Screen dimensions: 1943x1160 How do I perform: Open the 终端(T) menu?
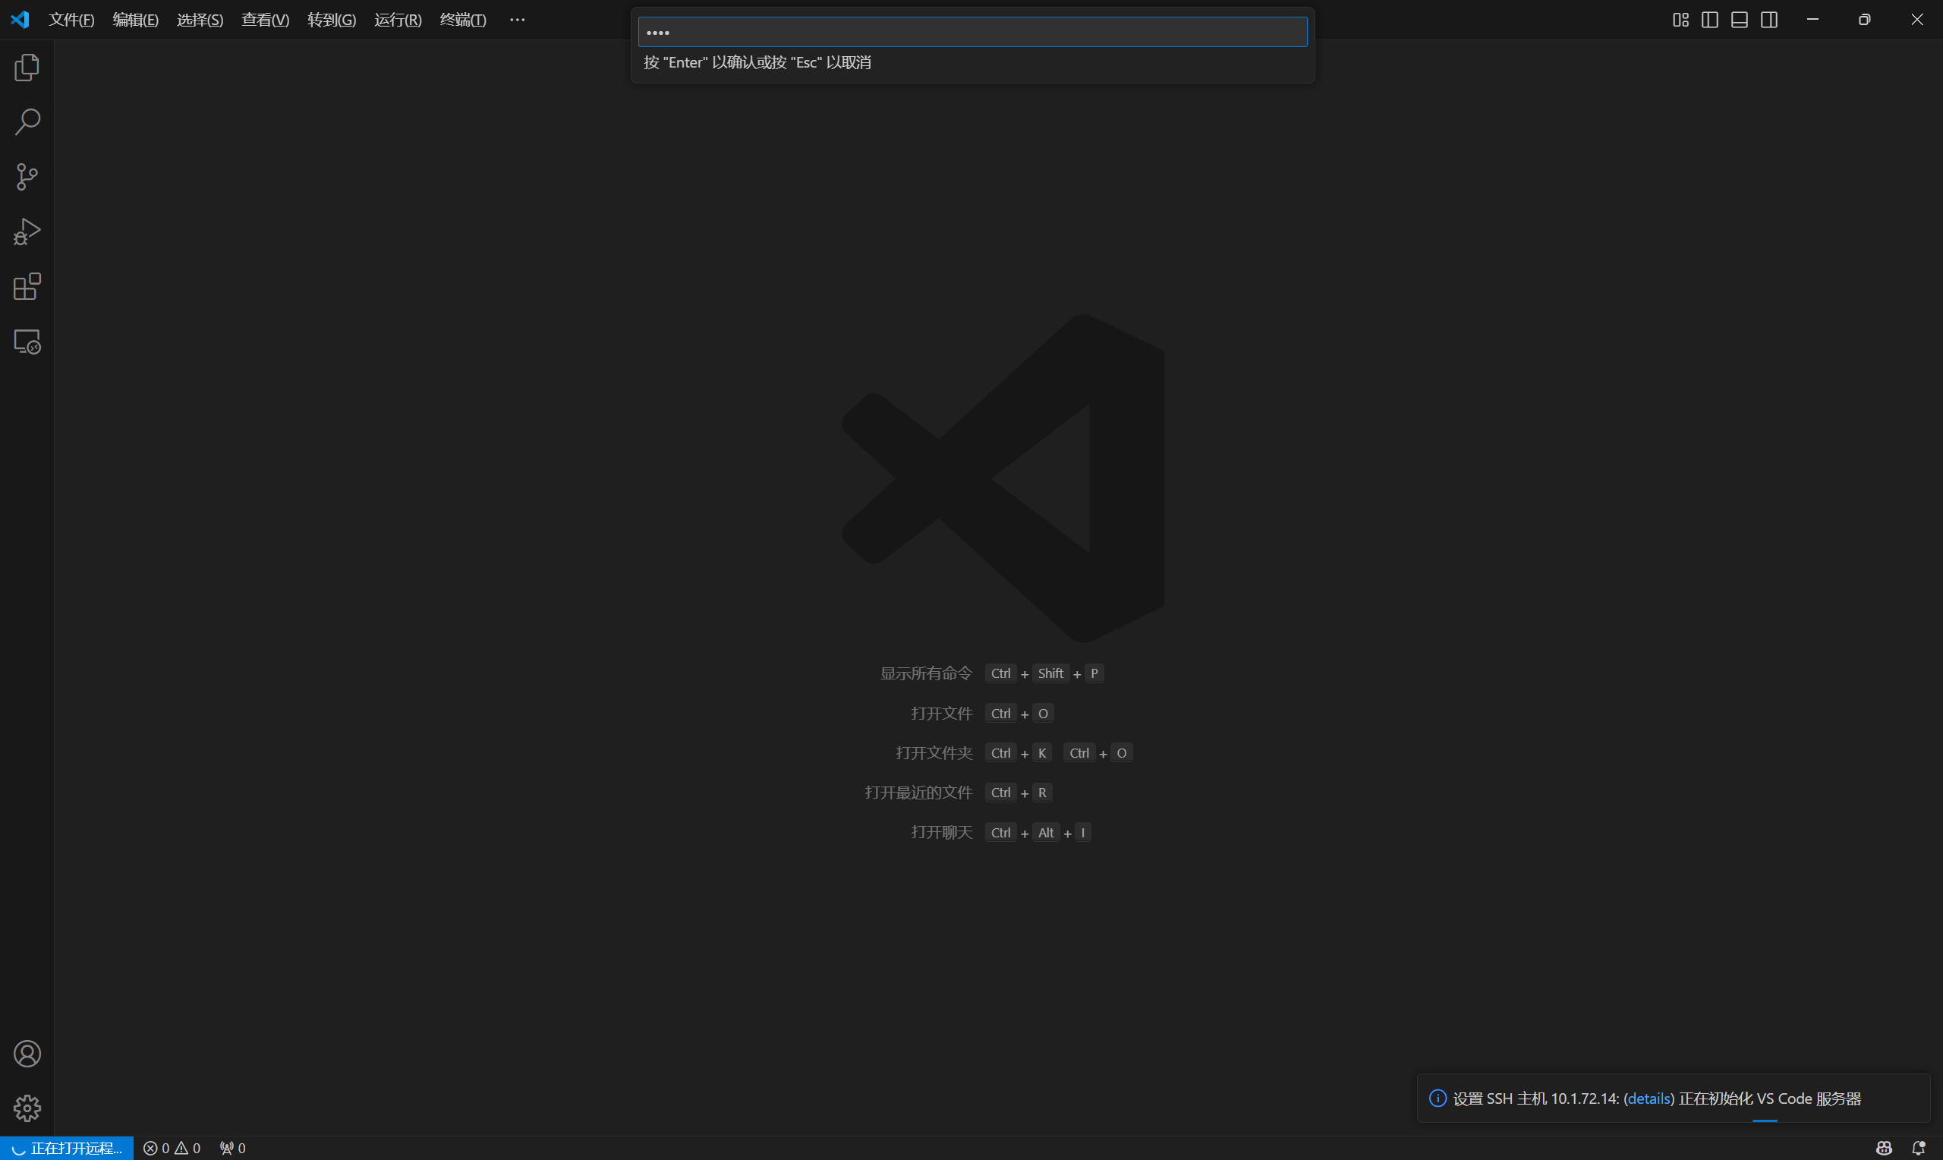coord(462,20)
